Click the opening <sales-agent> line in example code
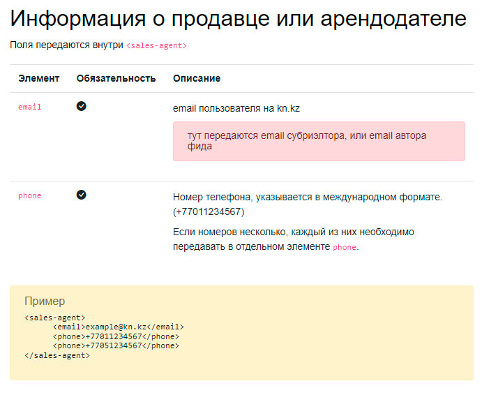 [55, 318]
